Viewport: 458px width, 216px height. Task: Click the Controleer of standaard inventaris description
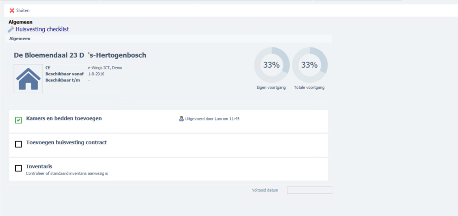(x=67, y=173)
